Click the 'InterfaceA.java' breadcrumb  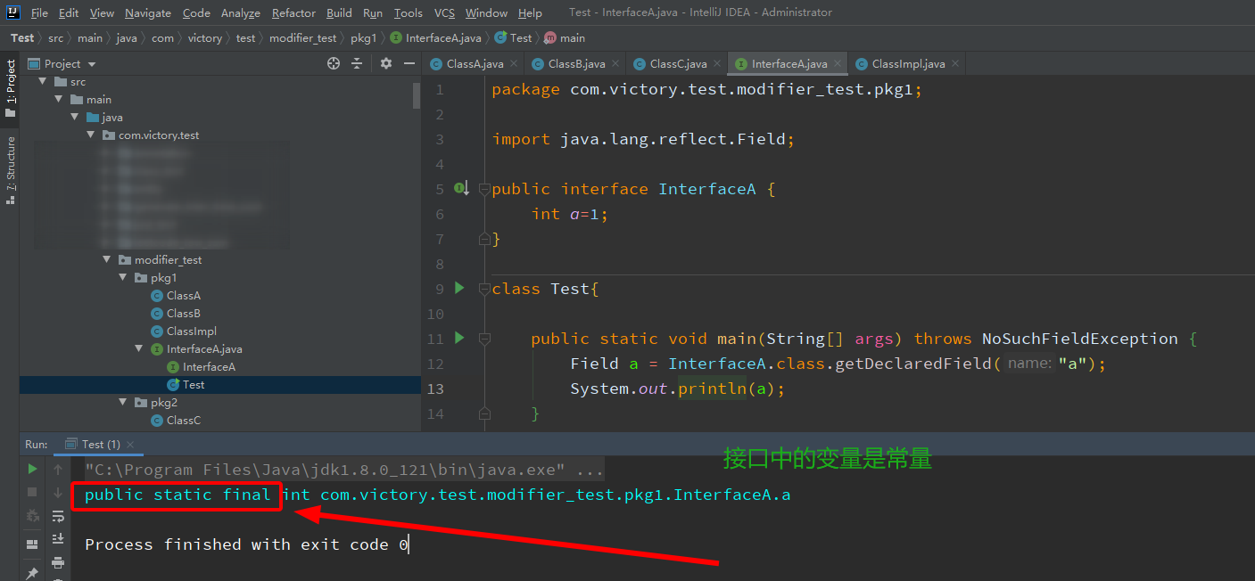[x=436, y=37]
